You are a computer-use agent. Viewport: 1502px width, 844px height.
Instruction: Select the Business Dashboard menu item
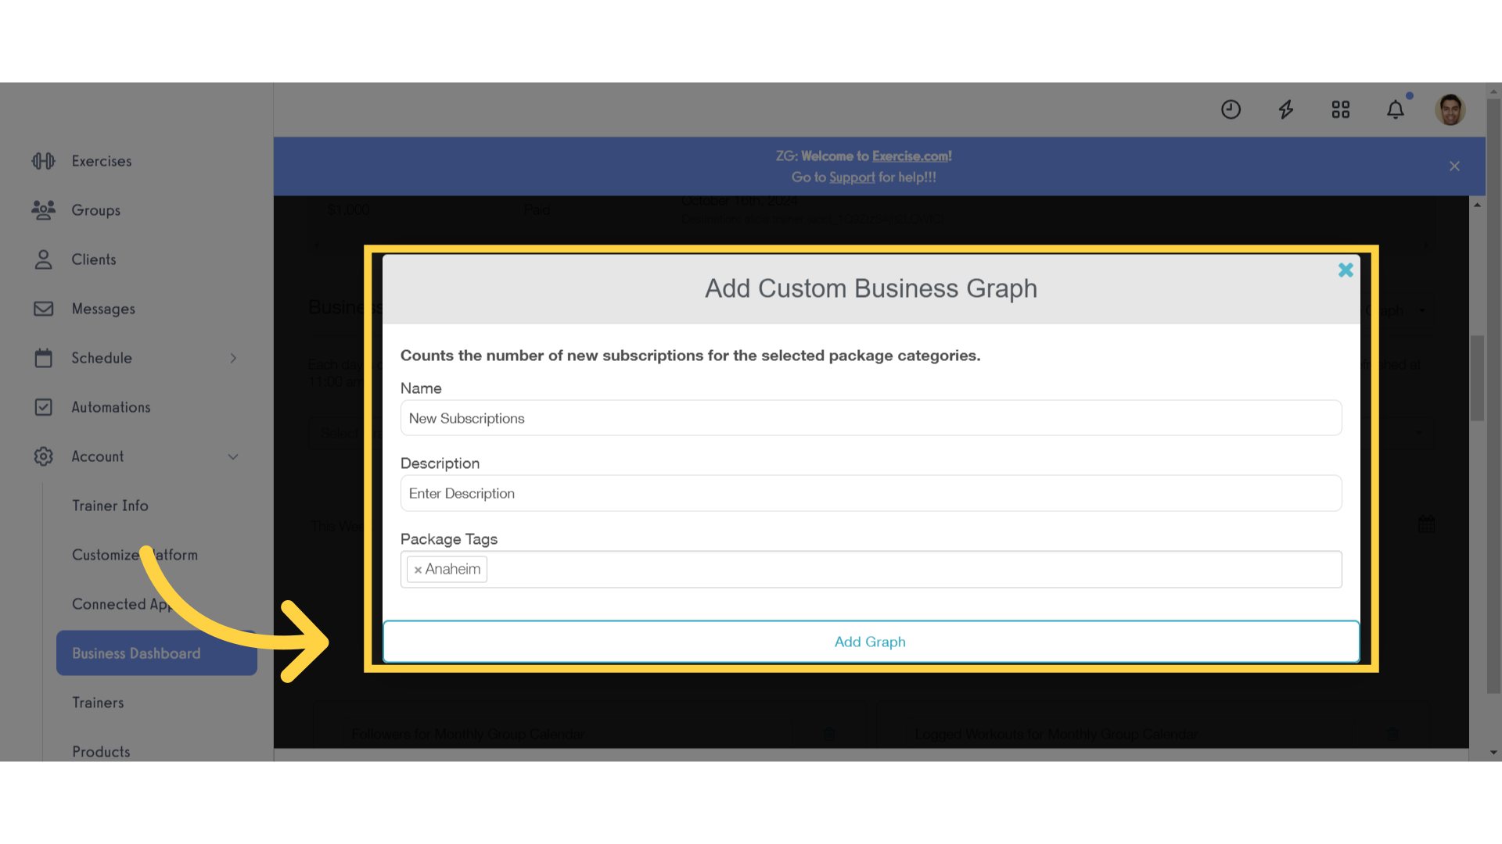click(x=135, y=653)
